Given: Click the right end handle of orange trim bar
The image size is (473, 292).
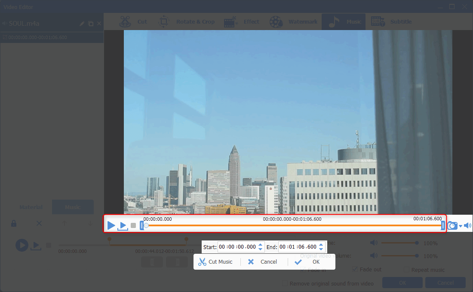Looking at the screenshot, I should coord(443,225).
